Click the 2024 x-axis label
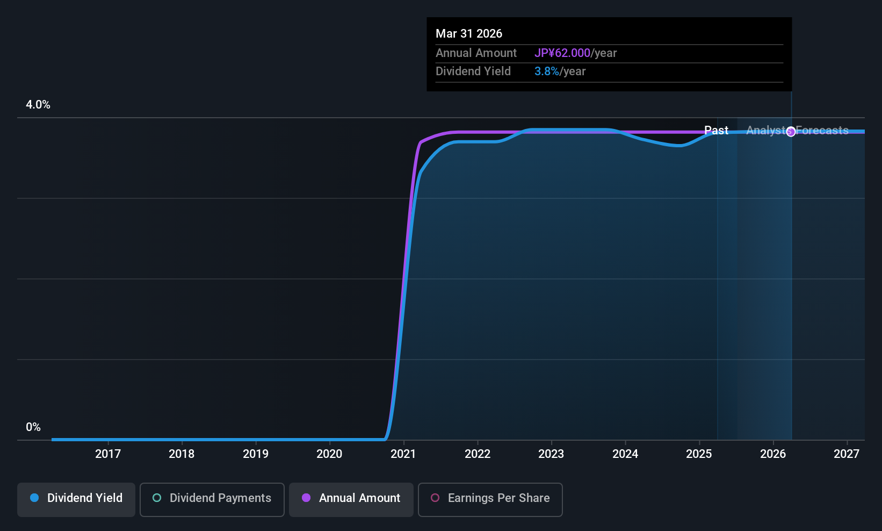Viewport: 882px width, 531px height. coord(625,454)
